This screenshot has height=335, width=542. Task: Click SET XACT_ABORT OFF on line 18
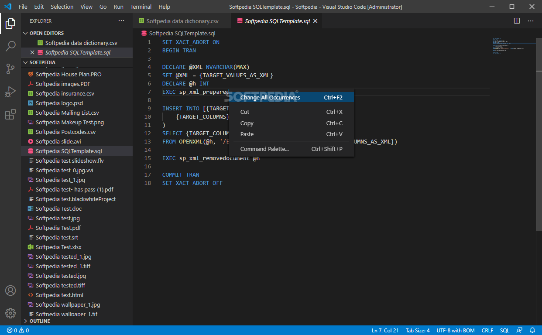192,183
